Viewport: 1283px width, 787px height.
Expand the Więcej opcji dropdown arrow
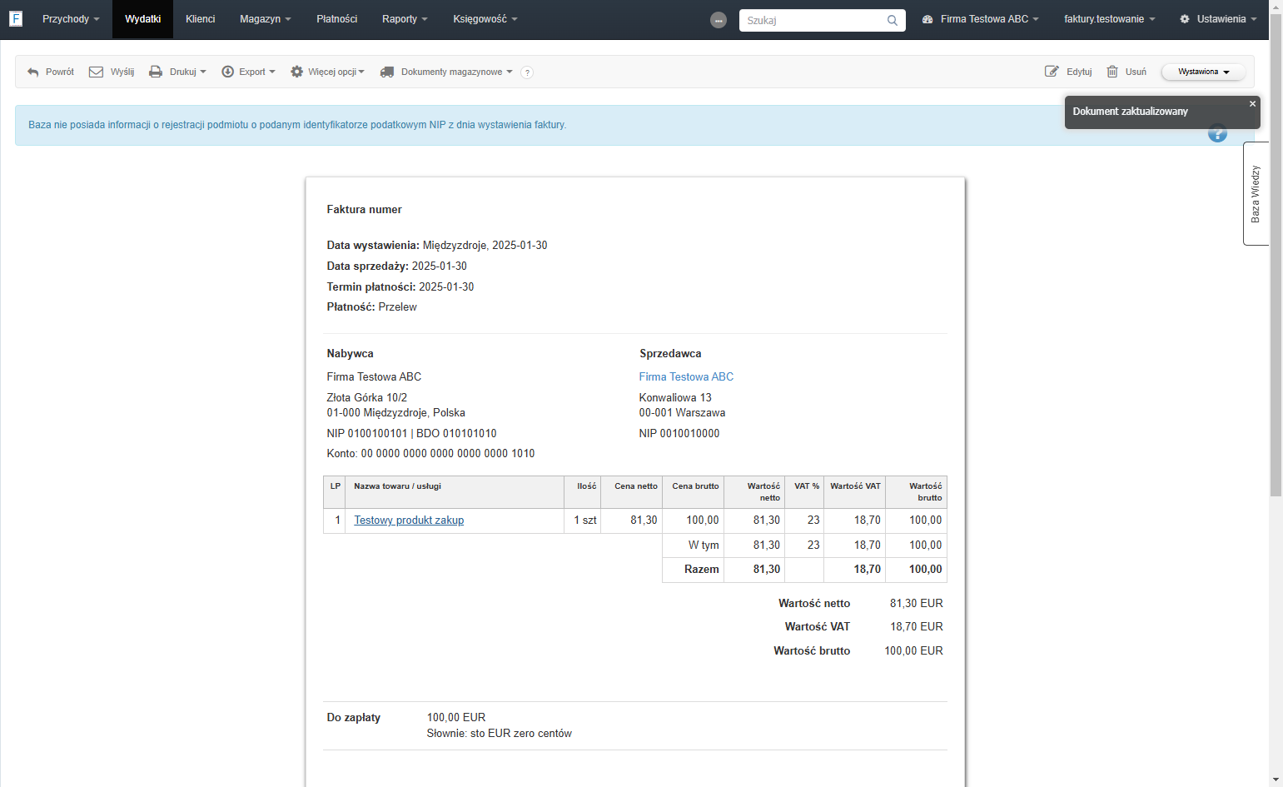[x=361, y=72]
